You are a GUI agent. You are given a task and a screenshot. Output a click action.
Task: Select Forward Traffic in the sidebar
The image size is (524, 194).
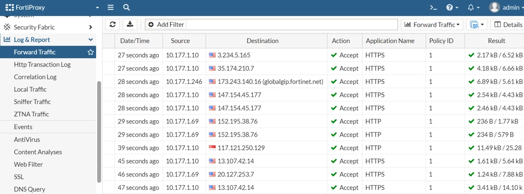pos(35,52)
